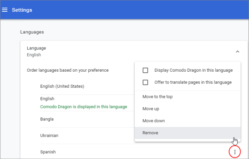Open the hamburger main menu icon
This screenshot has height=159, width=249.
(x=5, y=10)
